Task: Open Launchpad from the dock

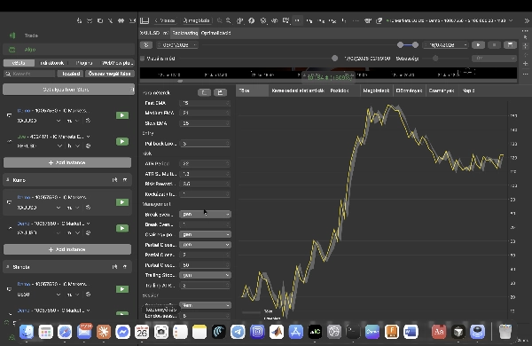Action: (x=45, y=332)
